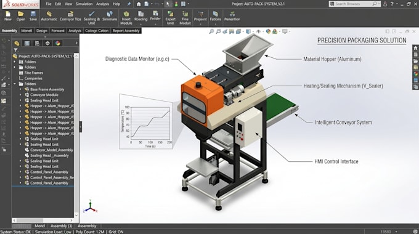Expand the panel tabs overflow arrow
This screenshot has height=234, width=419.
point(76,43)
